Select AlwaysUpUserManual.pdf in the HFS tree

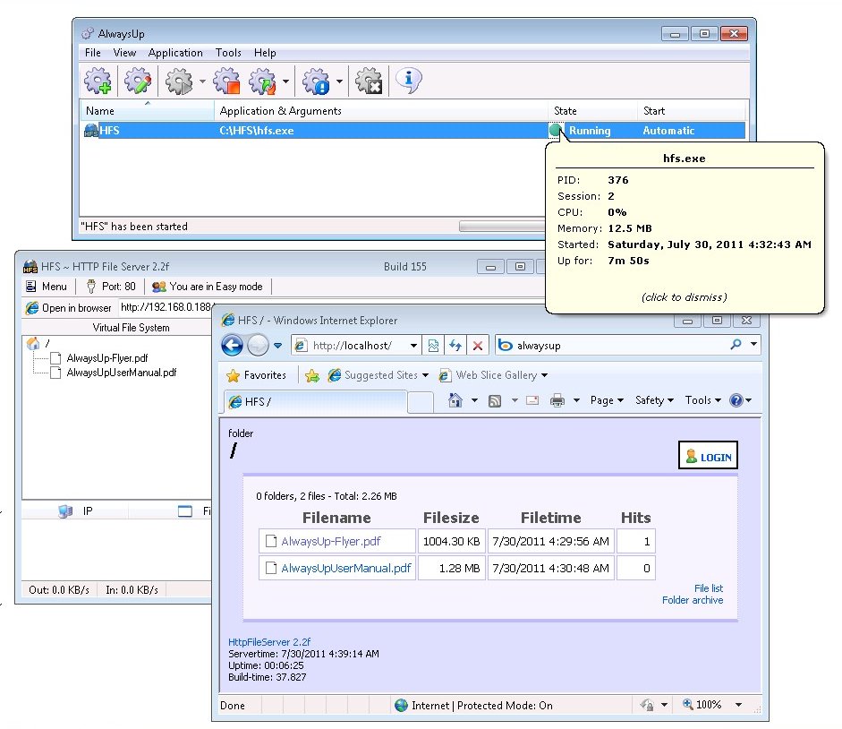122,373
